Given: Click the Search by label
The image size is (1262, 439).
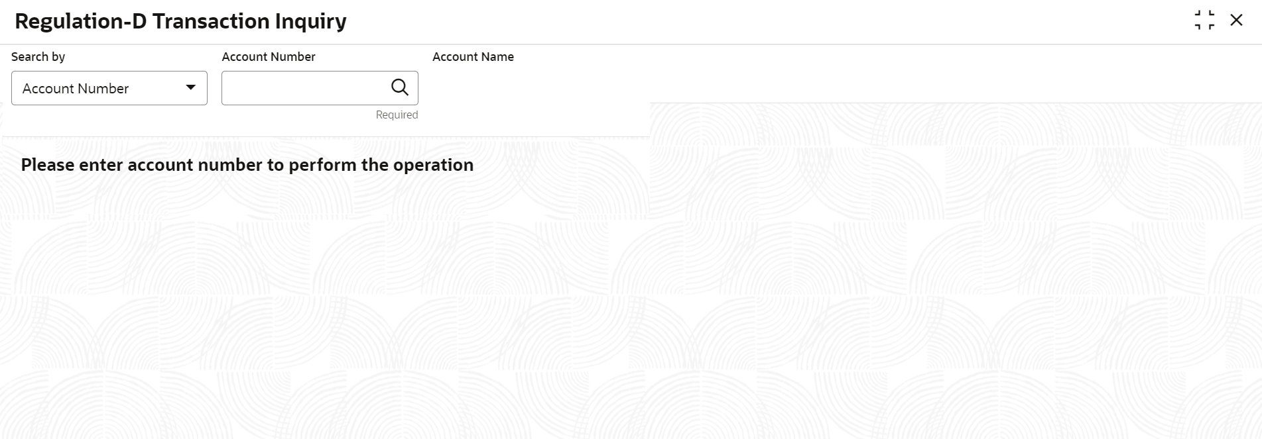Looking at the screenshot, I should (x=38, y=57).
